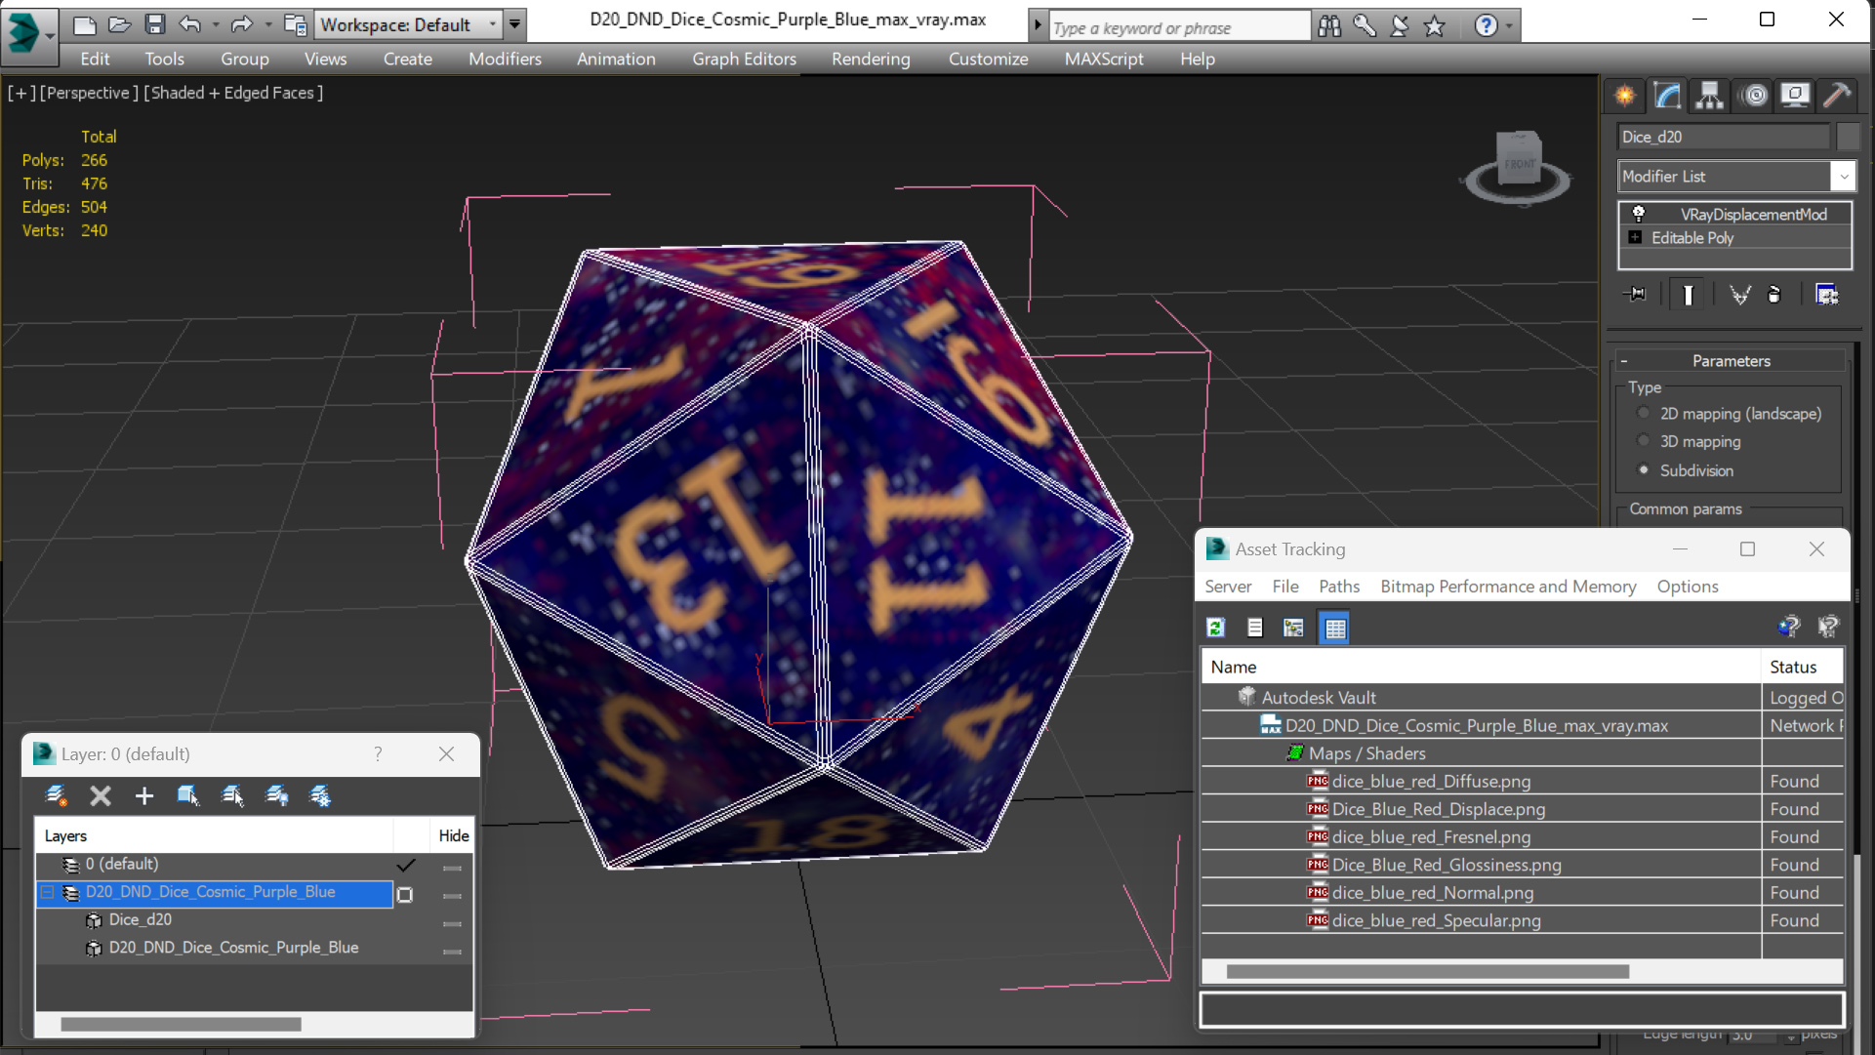
Task: Click Create New Layer icon
Action: click(x=57, y=796)
